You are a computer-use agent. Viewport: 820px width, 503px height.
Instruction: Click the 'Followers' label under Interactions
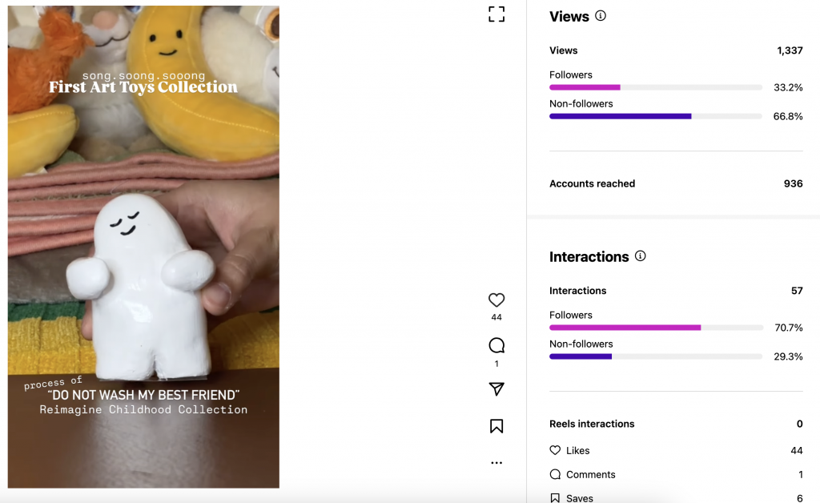570,315
